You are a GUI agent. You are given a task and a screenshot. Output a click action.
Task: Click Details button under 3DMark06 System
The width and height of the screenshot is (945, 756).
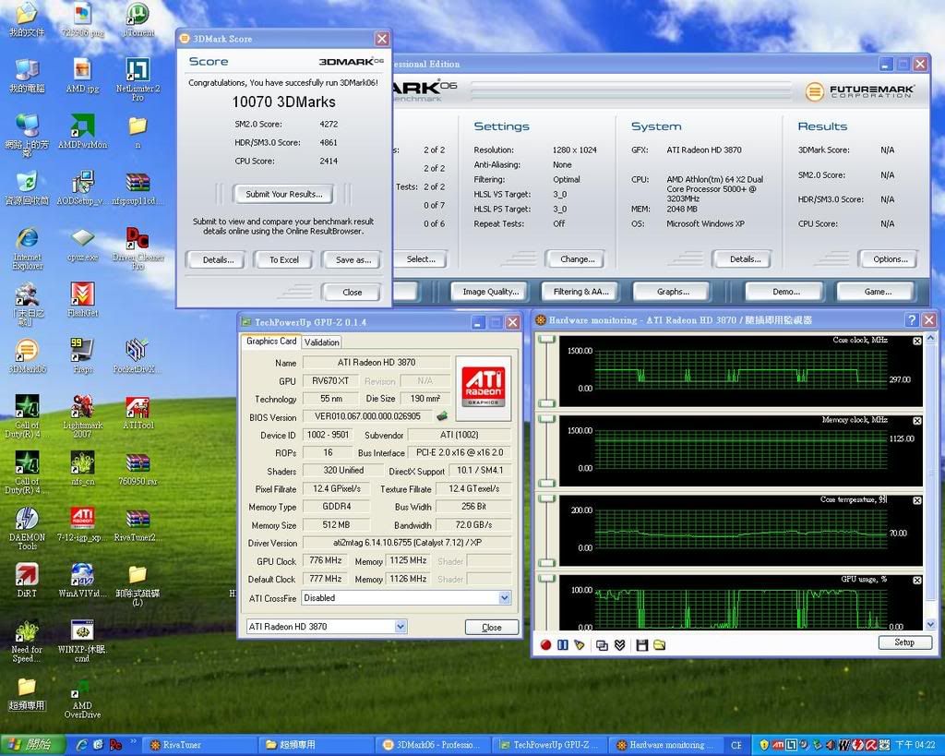point(745,259)
